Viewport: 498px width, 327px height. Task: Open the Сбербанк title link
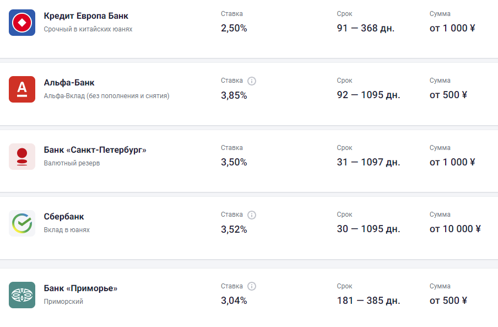click(x=64, y=216)
